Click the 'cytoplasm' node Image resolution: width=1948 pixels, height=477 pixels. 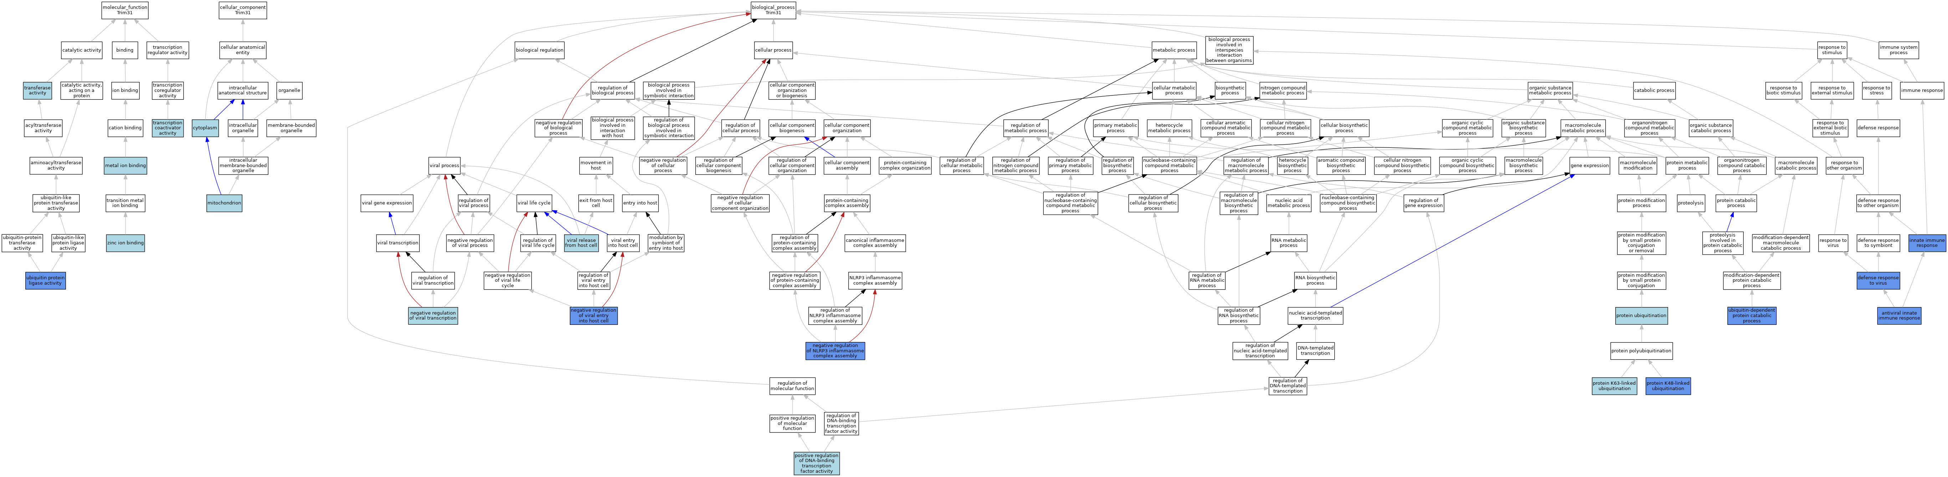pos(205,128)
